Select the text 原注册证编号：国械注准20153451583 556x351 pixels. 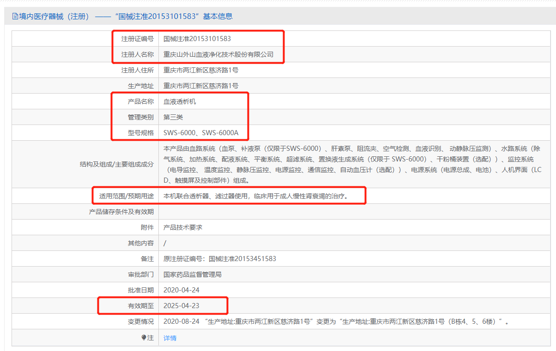[x=220, y=259]
